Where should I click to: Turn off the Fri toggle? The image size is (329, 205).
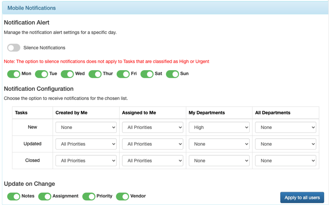pos(123,74)
